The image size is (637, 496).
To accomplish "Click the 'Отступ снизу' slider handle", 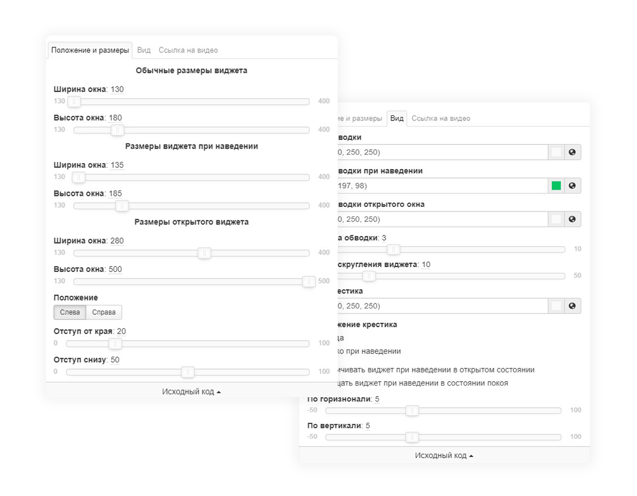I will tap(188, 372).
